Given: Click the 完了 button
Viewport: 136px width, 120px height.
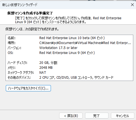Looking at the screenshot, I should click(97, 116).
